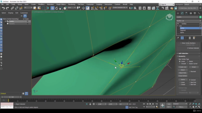Collapse the Line entry in modifier stack

[178, 26]
